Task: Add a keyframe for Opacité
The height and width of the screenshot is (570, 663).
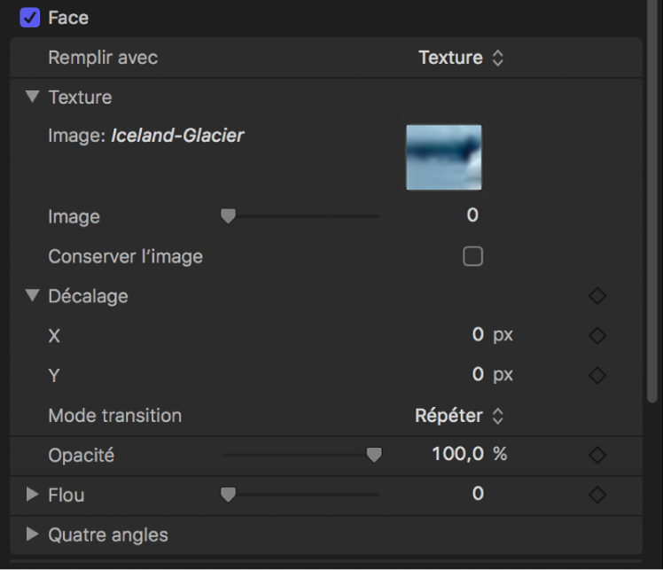Action: (597, 455)
